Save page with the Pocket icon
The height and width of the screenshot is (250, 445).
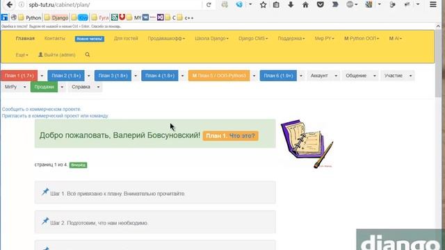click(x=321, y=5)
